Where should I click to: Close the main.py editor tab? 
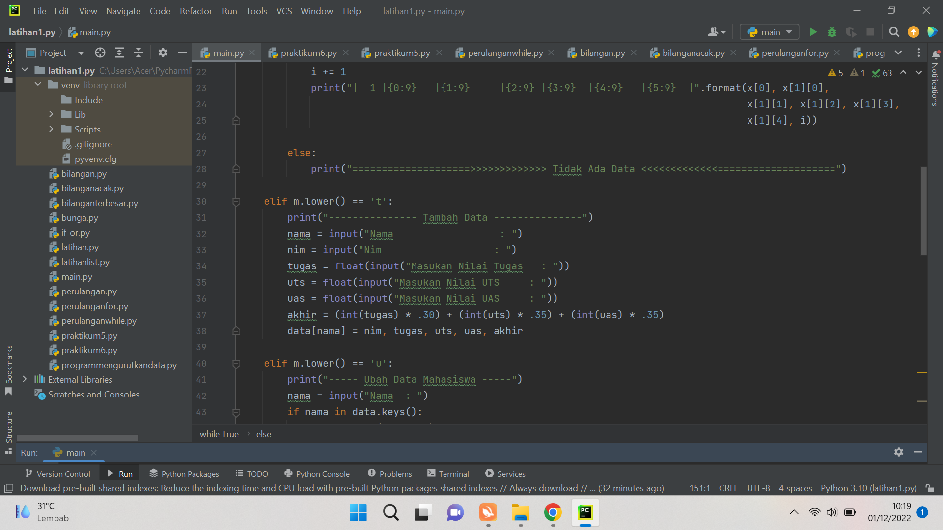[252, 53]
